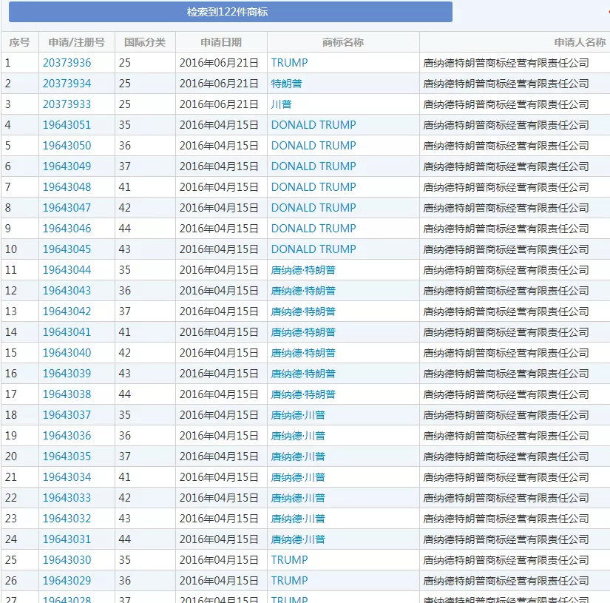Open registration number 20373934

[x=67, y=84]
